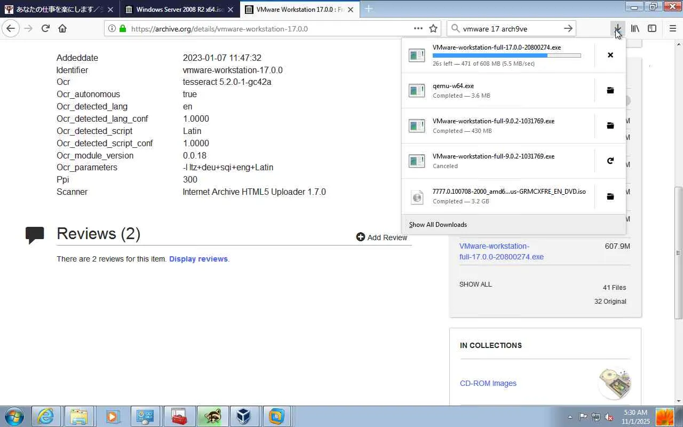
Task: Expand the SHOW ALL files link
Action: click(x=475, y=284)
